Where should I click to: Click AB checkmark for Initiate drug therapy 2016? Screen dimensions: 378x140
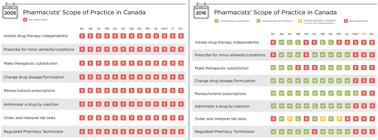tap(281, 42)
